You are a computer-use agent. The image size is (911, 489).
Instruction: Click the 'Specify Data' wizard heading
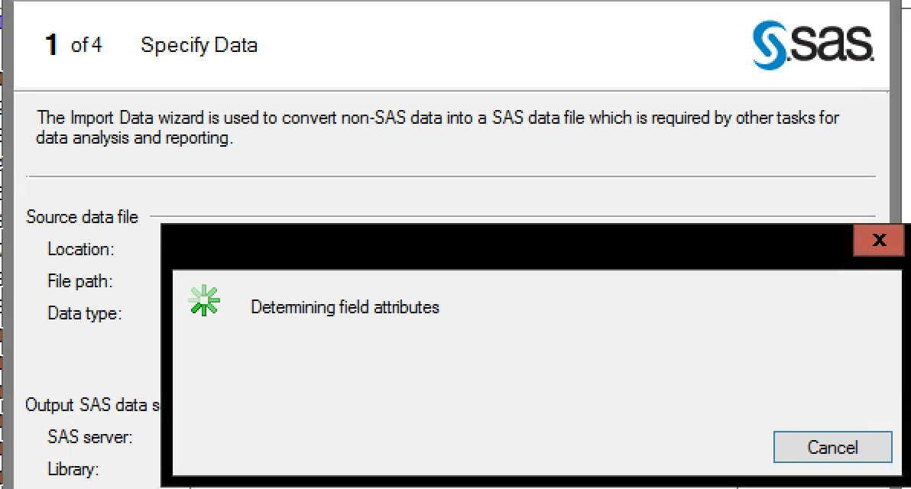(x=199, y=45)
